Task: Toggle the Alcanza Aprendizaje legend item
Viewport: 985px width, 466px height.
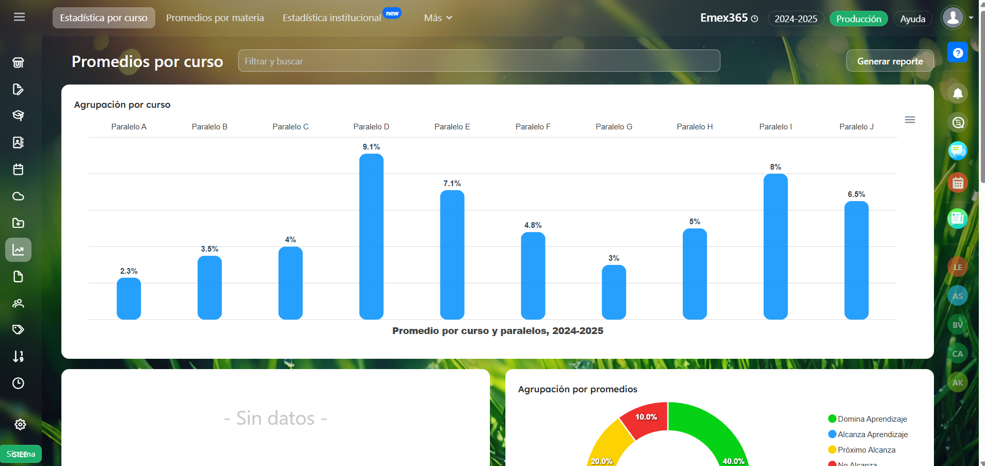Action: coord(868,434)
